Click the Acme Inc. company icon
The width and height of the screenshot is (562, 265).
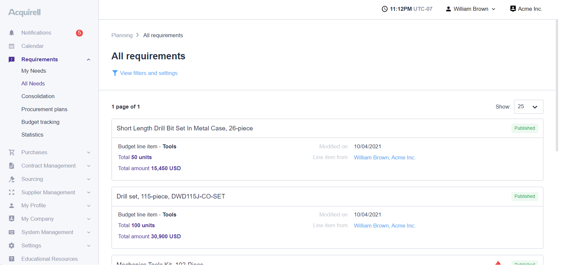[513, 9]
